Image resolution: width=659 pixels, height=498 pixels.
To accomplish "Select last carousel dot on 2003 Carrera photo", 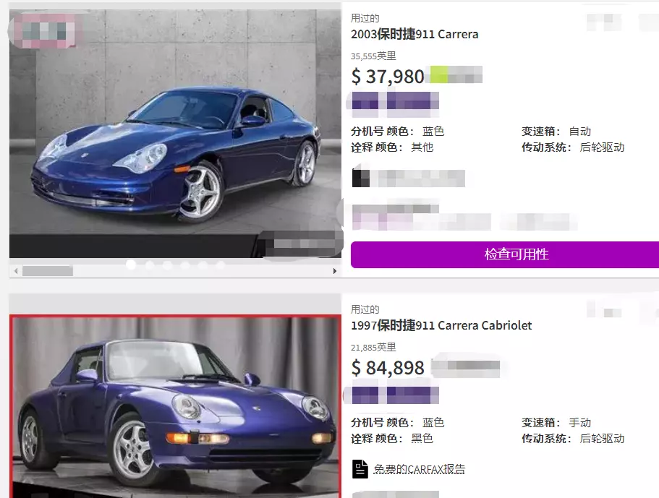I will pos(221,265).
